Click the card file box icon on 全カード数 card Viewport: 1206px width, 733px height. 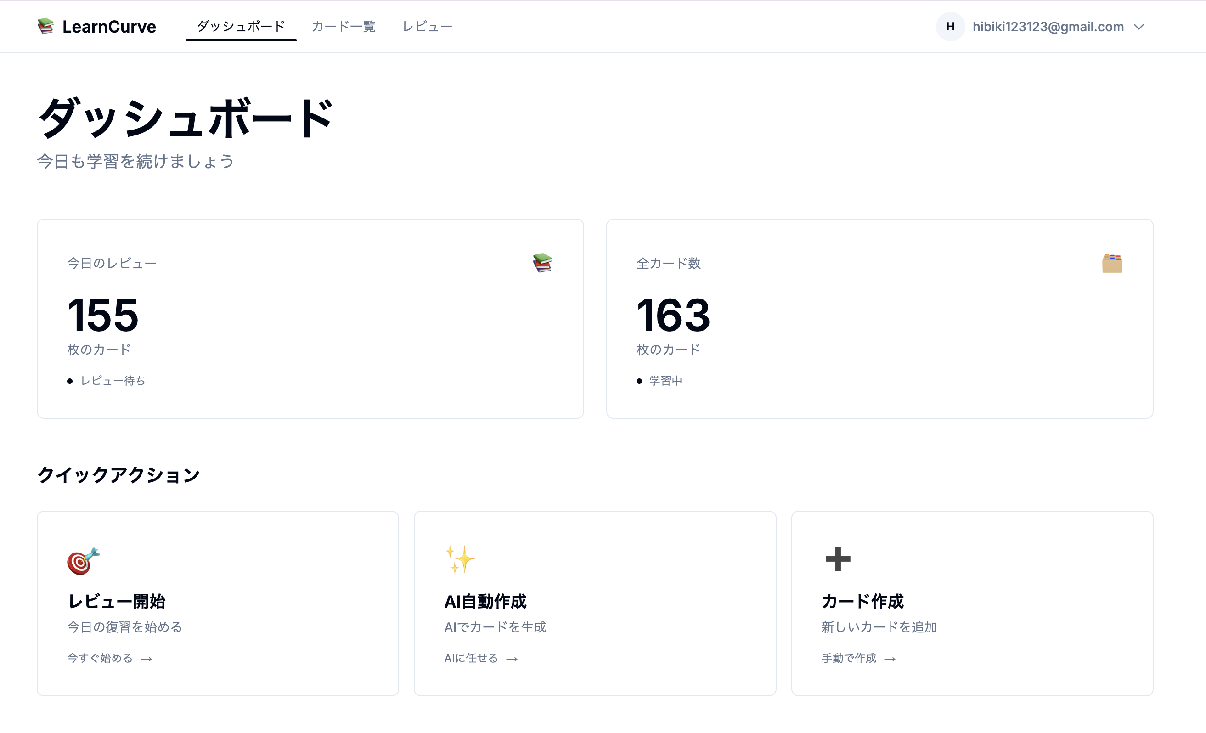[1112, 263]
